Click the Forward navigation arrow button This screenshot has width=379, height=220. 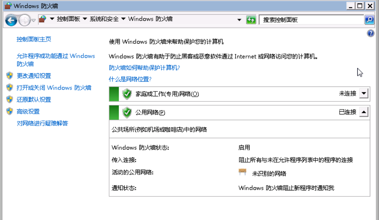pyautogui.click(x=24, y=20)
